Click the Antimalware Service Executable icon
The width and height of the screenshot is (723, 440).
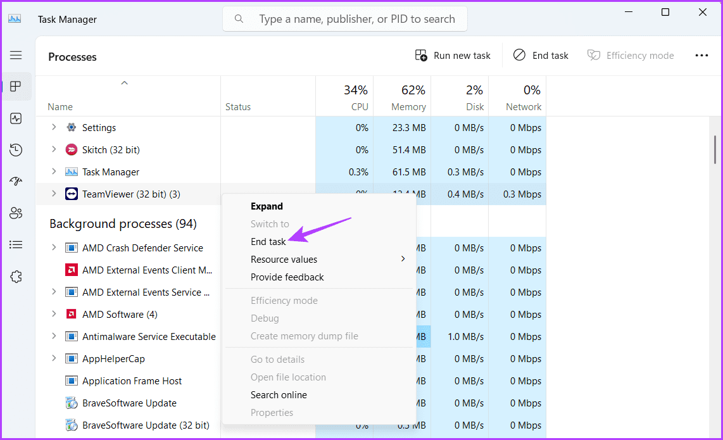72,337
